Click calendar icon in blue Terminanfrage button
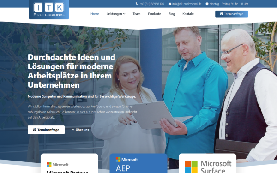The width and height of the screenshot is (277, 173). coord(221,14)
